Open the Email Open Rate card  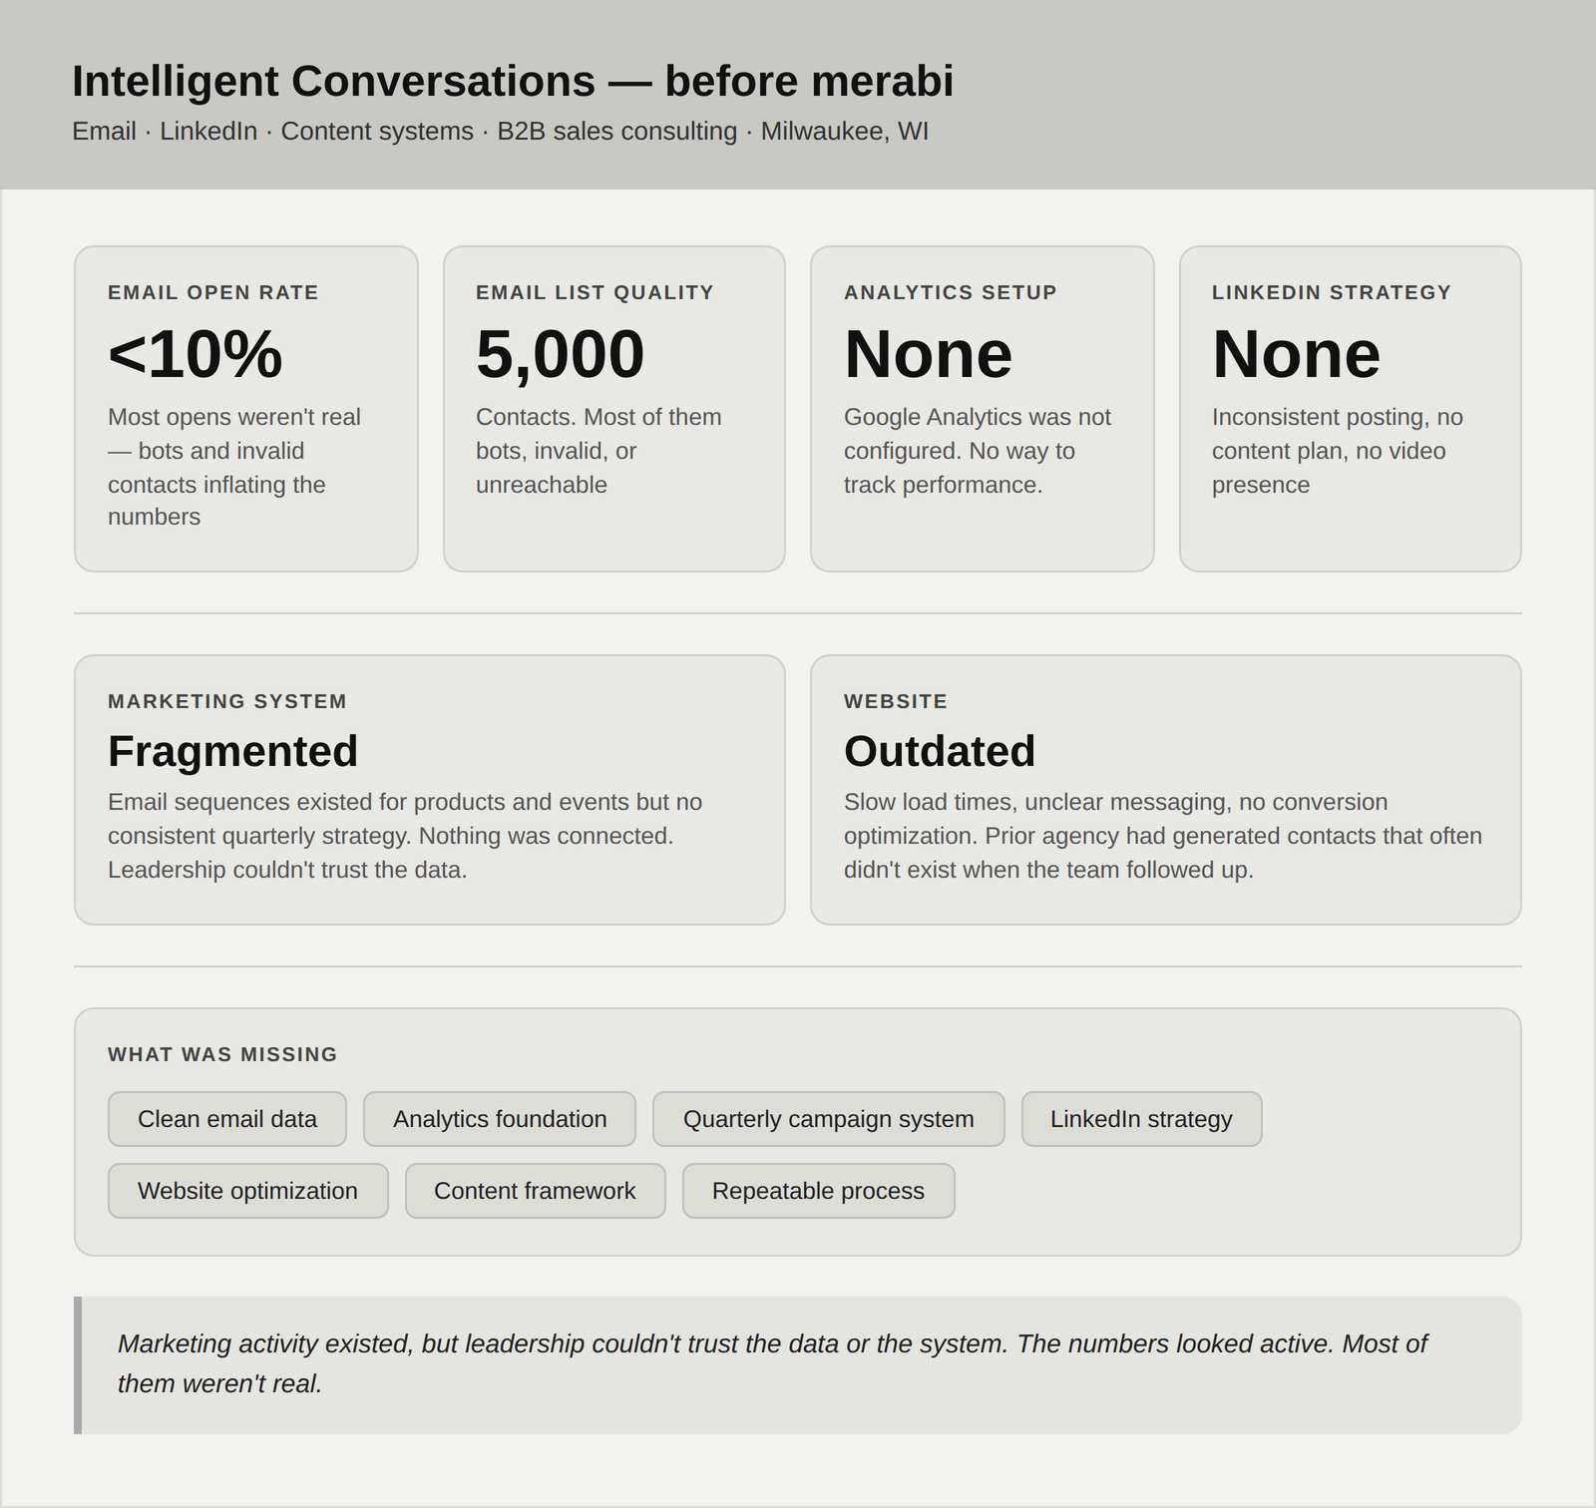pyautogui.click(x=246, y=409)
